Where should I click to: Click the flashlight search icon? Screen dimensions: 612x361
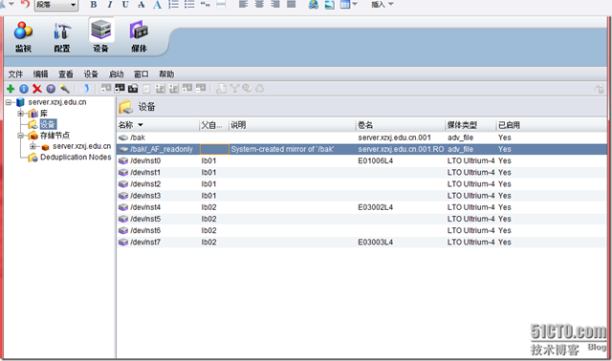65,89
